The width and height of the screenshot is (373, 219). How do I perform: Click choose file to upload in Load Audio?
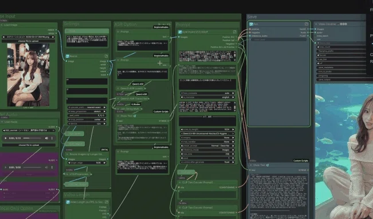click(x=29, y=145)
